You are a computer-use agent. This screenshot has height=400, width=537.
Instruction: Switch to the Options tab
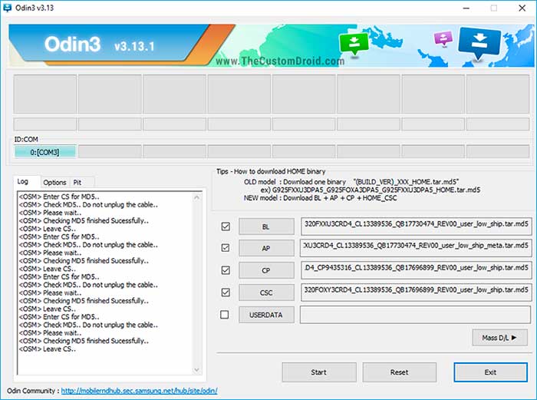coord(54,183)
